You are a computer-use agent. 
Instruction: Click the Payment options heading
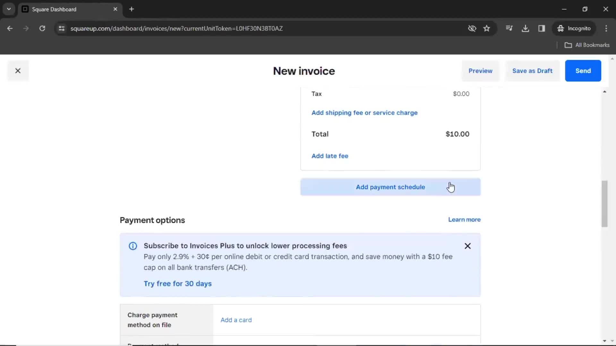pyautogui.click(x=152, y=220)
